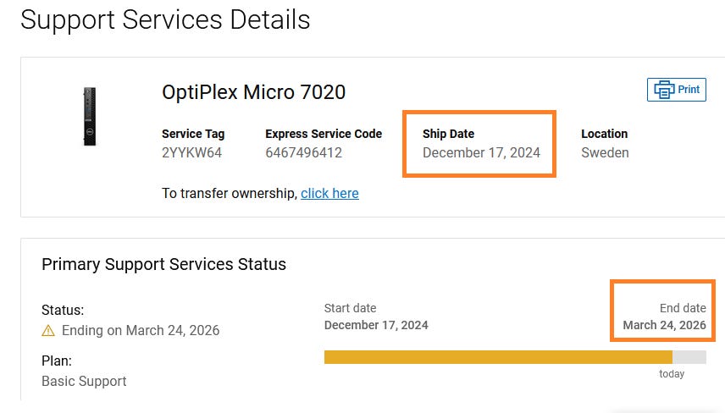
Task: Click the Primary Support Services Status heading
Action: tap(163, 264)
